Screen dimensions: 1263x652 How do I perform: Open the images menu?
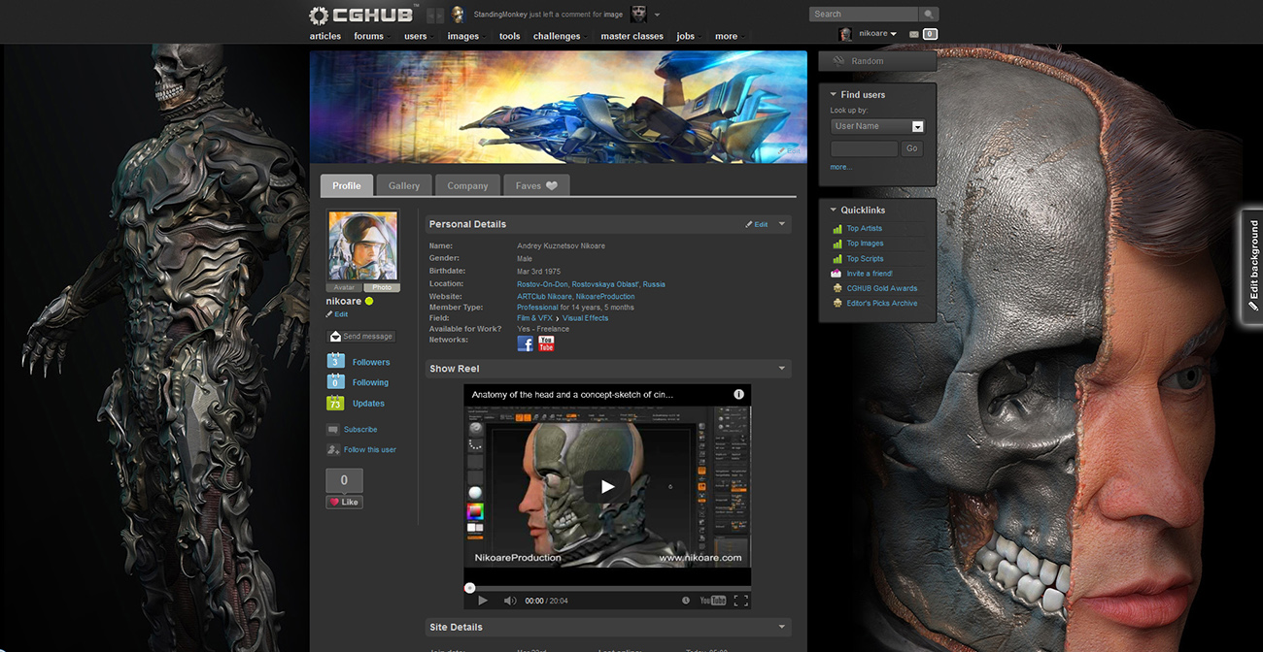point(463,36)
